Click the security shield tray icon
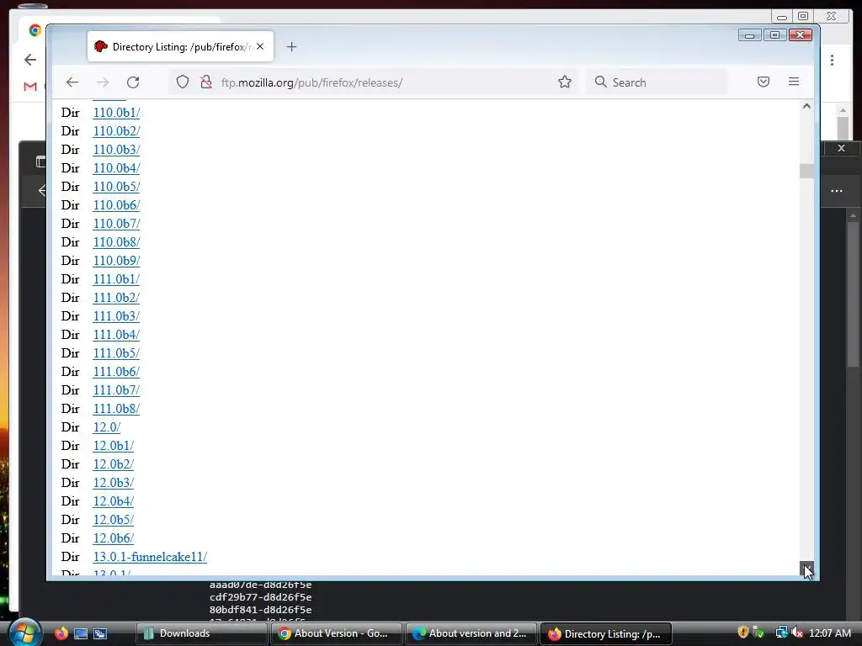This screenshot has height=646, width=862. (x=742, y=633)
